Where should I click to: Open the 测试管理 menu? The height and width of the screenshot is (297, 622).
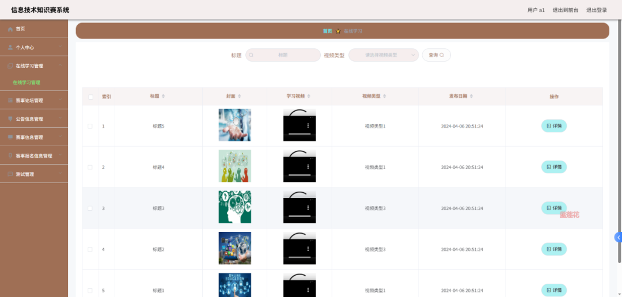pos(34,174)
